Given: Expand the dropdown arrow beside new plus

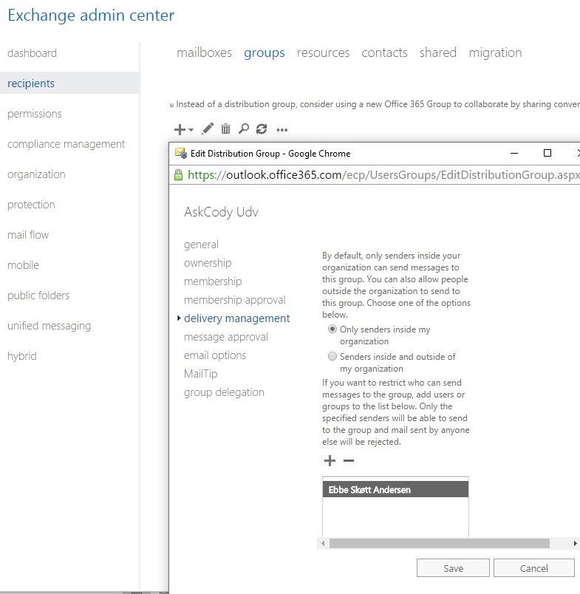Looking at the screenshot, I should 191,130.
